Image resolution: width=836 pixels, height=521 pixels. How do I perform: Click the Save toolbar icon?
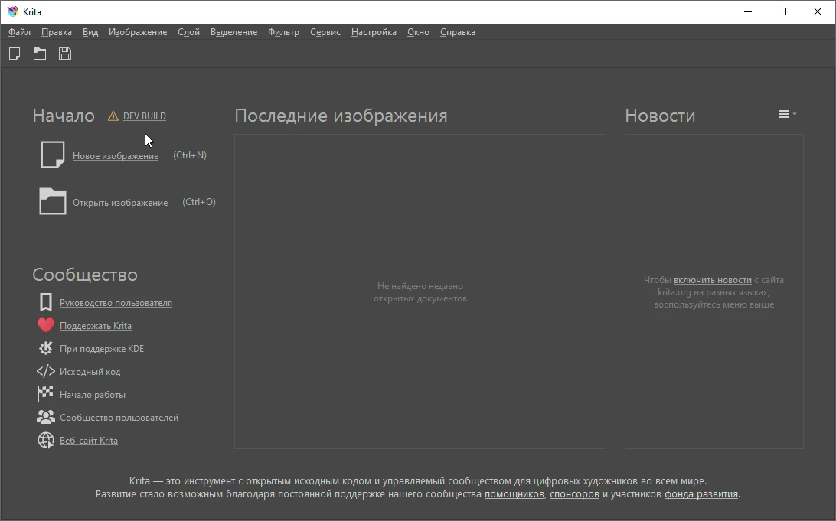point(65,54)
